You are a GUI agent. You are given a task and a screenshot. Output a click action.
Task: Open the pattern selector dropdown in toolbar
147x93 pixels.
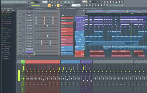point(76,5)
